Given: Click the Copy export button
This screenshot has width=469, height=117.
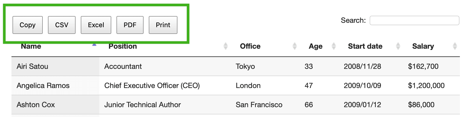Looking at the screenshot, I should pyautogui.click(x=28, y=25).
